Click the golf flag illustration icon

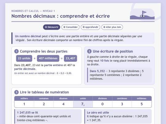tap(142, 14)
